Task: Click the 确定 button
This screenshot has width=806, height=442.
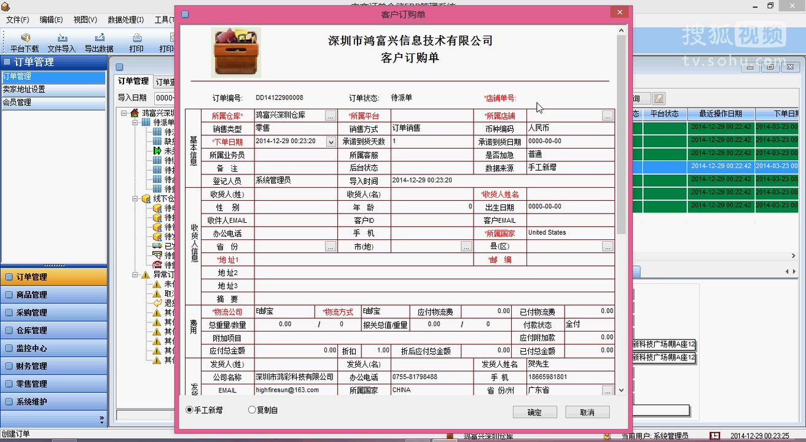Action: pyautogui.click(x=535, y=413)
